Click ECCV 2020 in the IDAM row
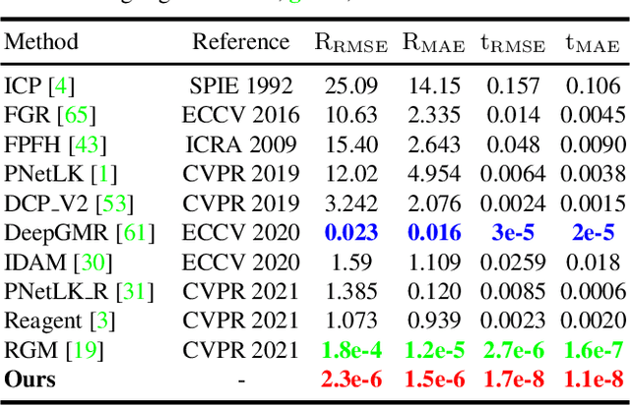 tap(241, 262)
